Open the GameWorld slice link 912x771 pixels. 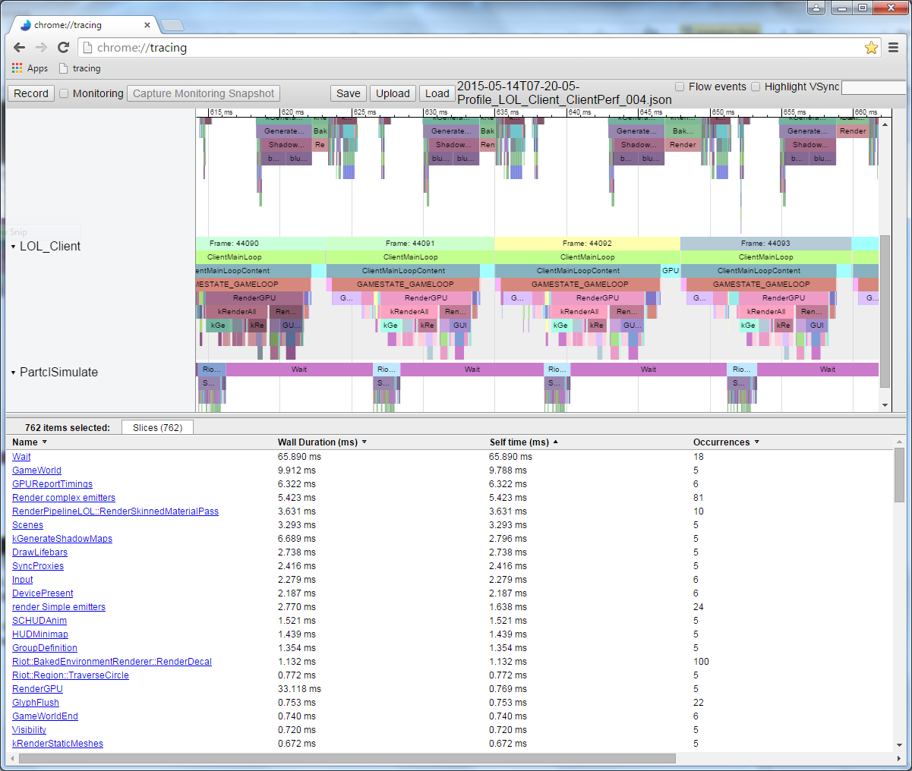[x=36, y=470]
